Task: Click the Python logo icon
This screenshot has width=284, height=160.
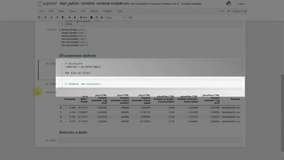Action: (x=229, y=4)
